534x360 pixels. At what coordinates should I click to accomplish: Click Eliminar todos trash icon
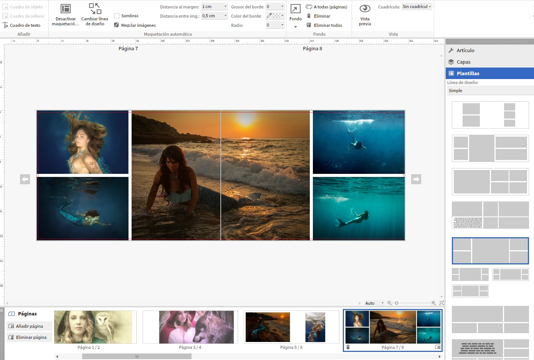pyautogui.click(x=309, y=25)
